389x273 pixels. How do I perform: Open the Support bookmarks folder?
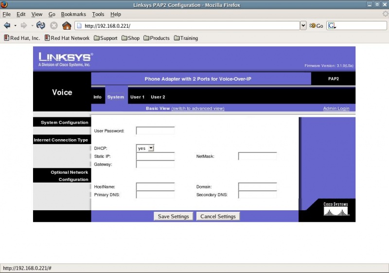coord(106,38)
